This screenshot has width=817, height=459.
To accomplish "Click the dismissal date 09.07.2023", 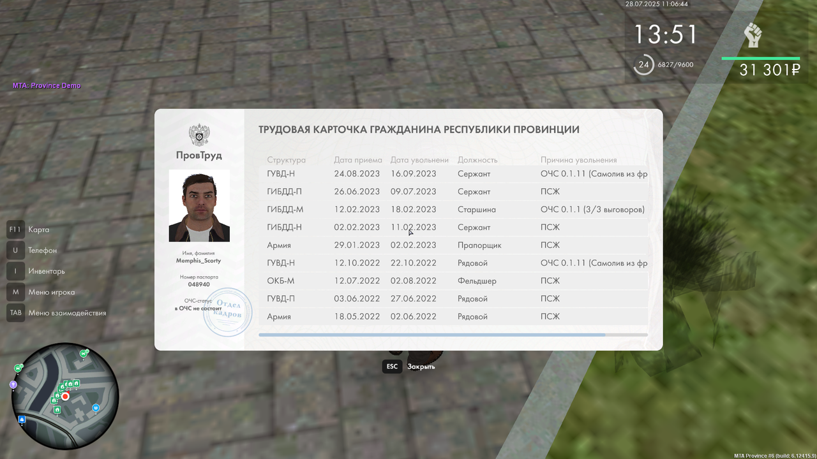I will 414,192.
